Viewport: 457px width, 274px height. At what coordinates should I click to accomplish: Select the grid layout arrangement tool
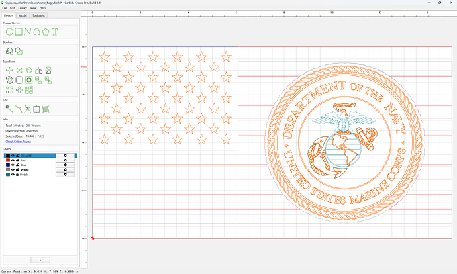tap(29, 90)
